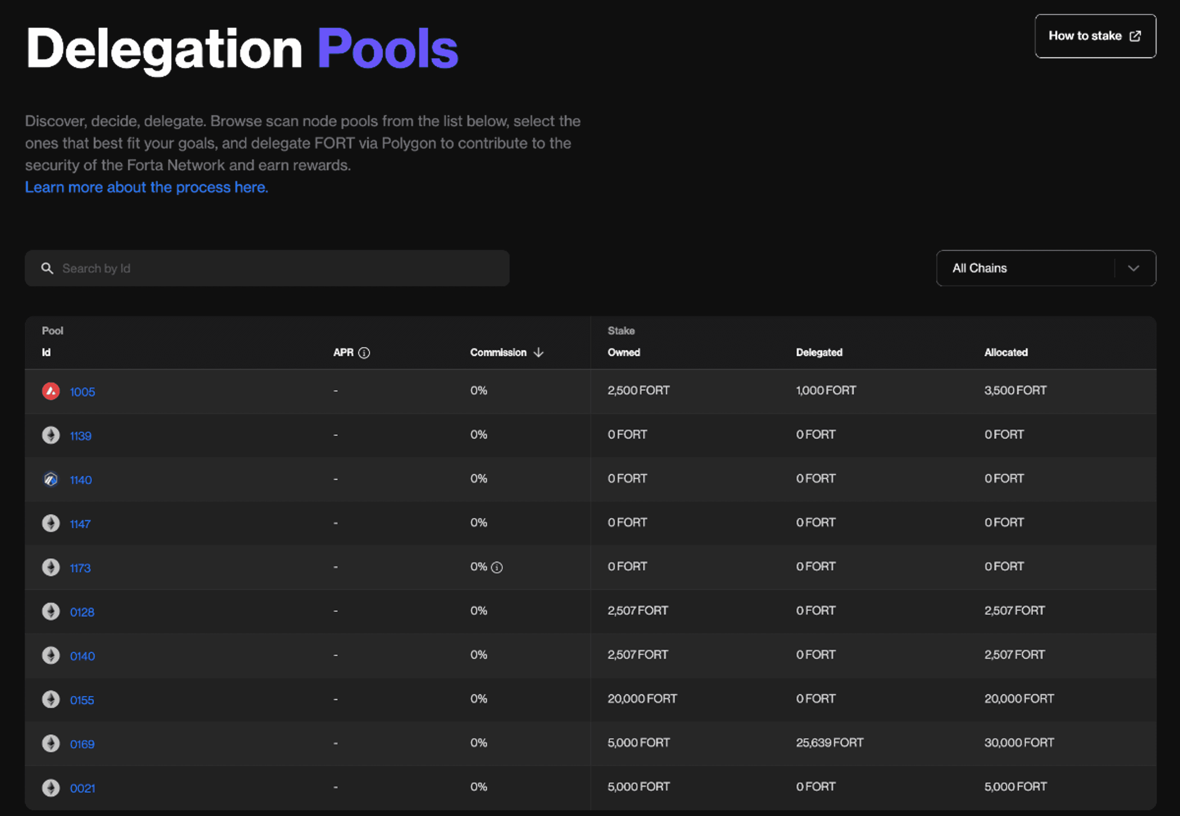This screenshot has height=816, width=1180.
Task: Select the 3,500 FORT allocated value
Action: (x=1015, y=390)
